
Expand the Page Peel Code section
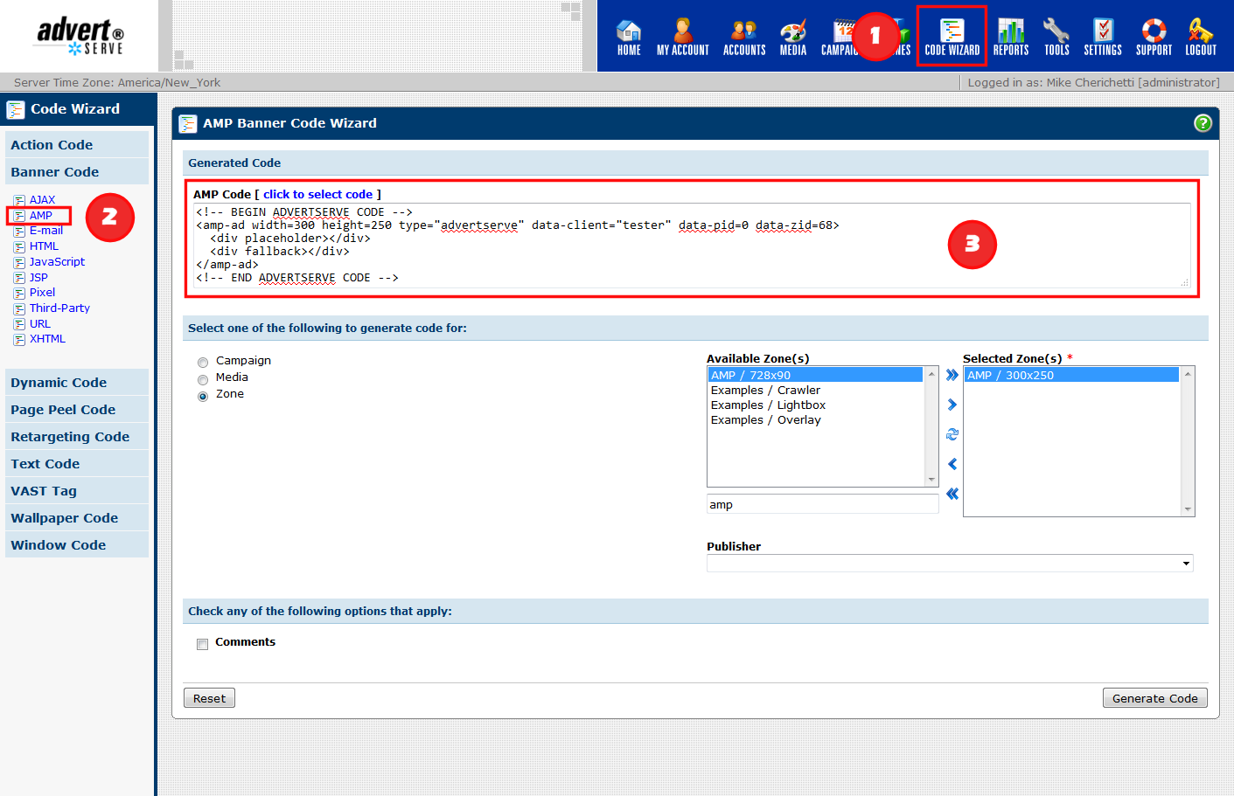coord(77,410)
